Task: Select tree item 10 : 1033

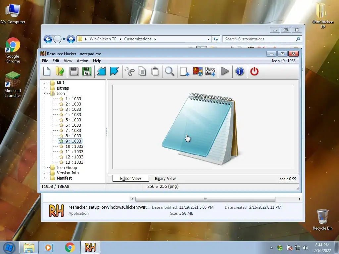Action: 74,146
